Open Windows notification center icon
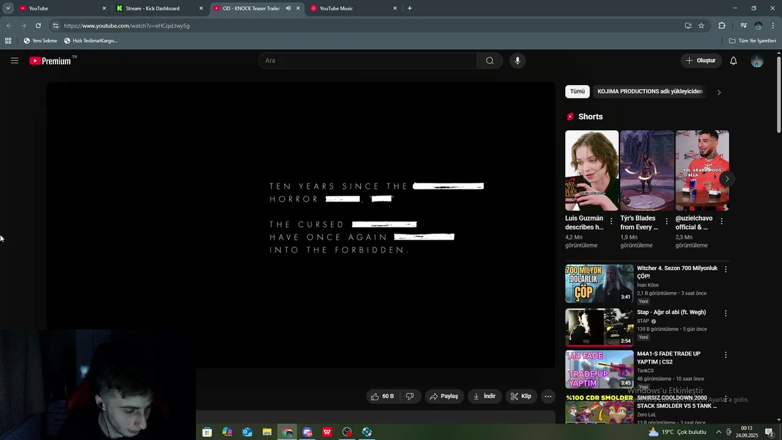The image size is (782, 440). pyautogui.click(x=769, y=432)
